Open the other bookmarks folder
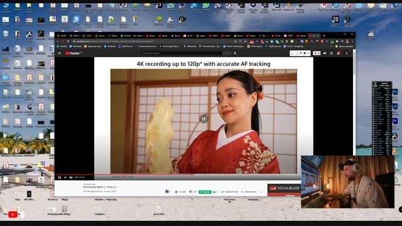This screenshot has width=402, height=226. 344,46
